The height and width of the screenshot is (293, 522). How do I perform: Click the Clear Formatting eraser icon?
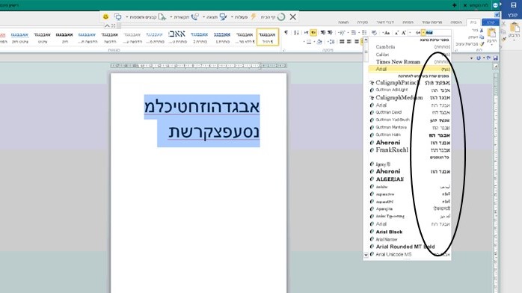coord(374,33)
